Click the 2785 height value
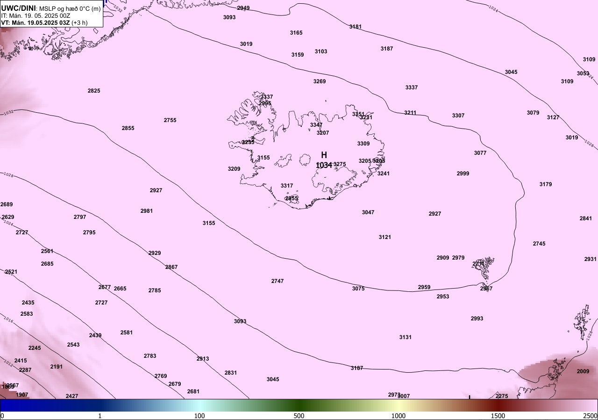Screen dimensions: 598x420 click(x=155, y=290)
